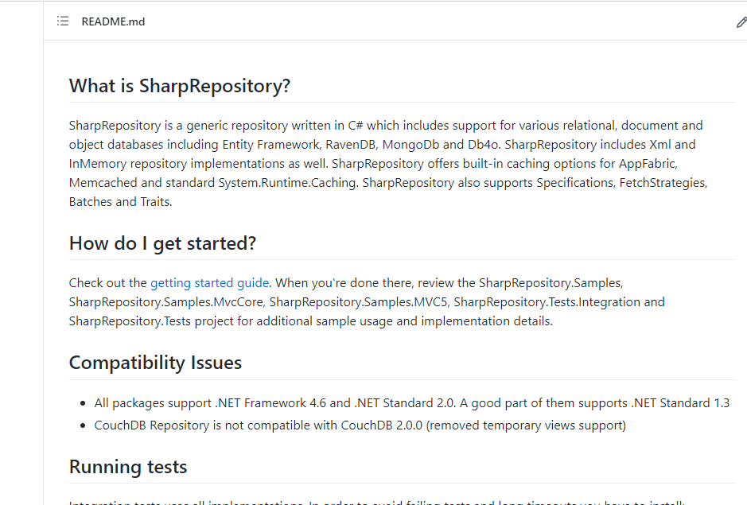Click the 'Compatibility Issues' heading
747x505 pixels.
(x=154, y=362)
